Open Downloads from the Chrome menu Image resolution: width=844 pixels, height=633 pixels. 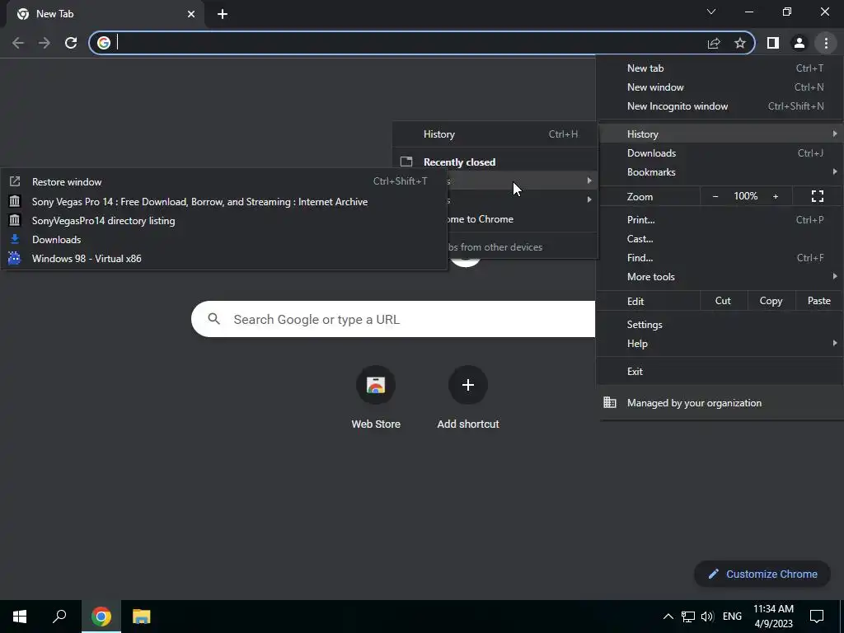tap(720, 152)
